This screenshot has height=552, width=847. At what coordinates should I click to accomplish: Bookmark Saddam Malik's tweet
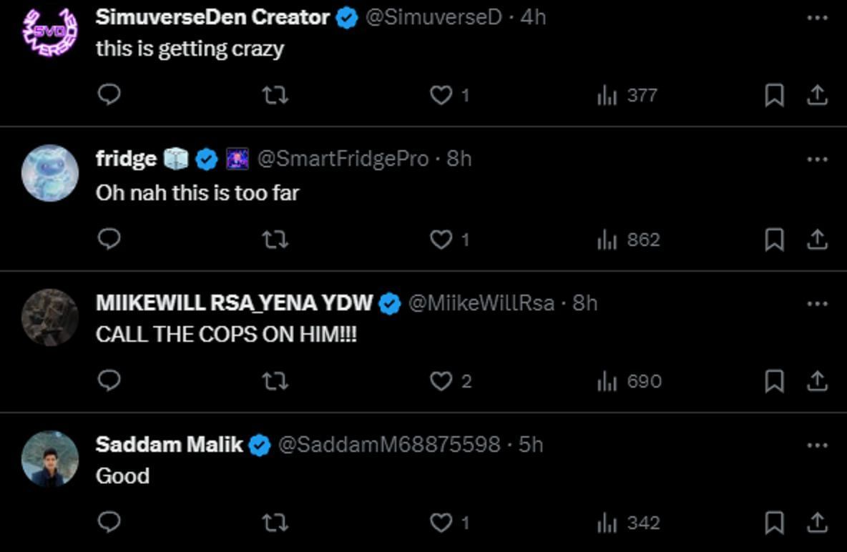pyautogui.click(x=774, y=523)
